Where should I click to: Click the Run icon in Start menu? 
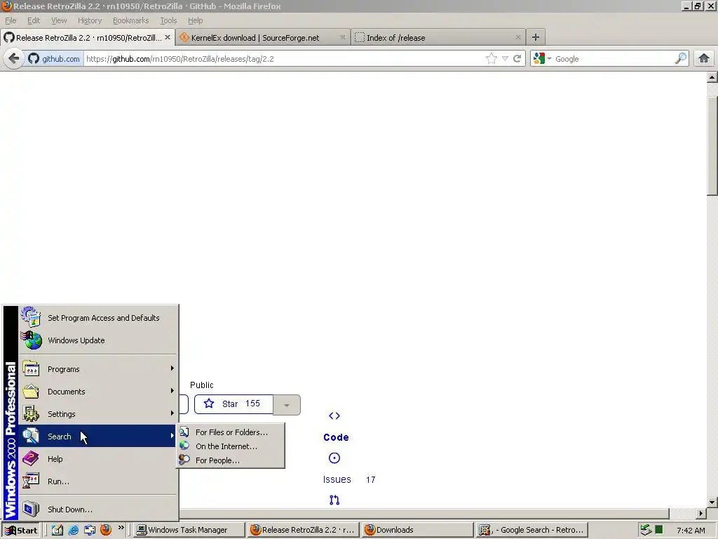click(x=31, y=481)
